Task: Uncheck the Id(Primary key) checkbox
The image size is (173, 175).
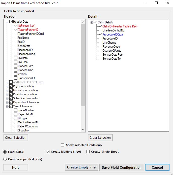Action: pyautogui.click(x=16, y=26)
